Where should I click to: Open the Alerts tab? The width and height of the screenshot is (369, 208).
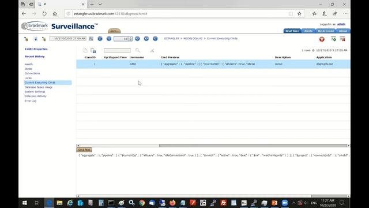click(308, 31)
